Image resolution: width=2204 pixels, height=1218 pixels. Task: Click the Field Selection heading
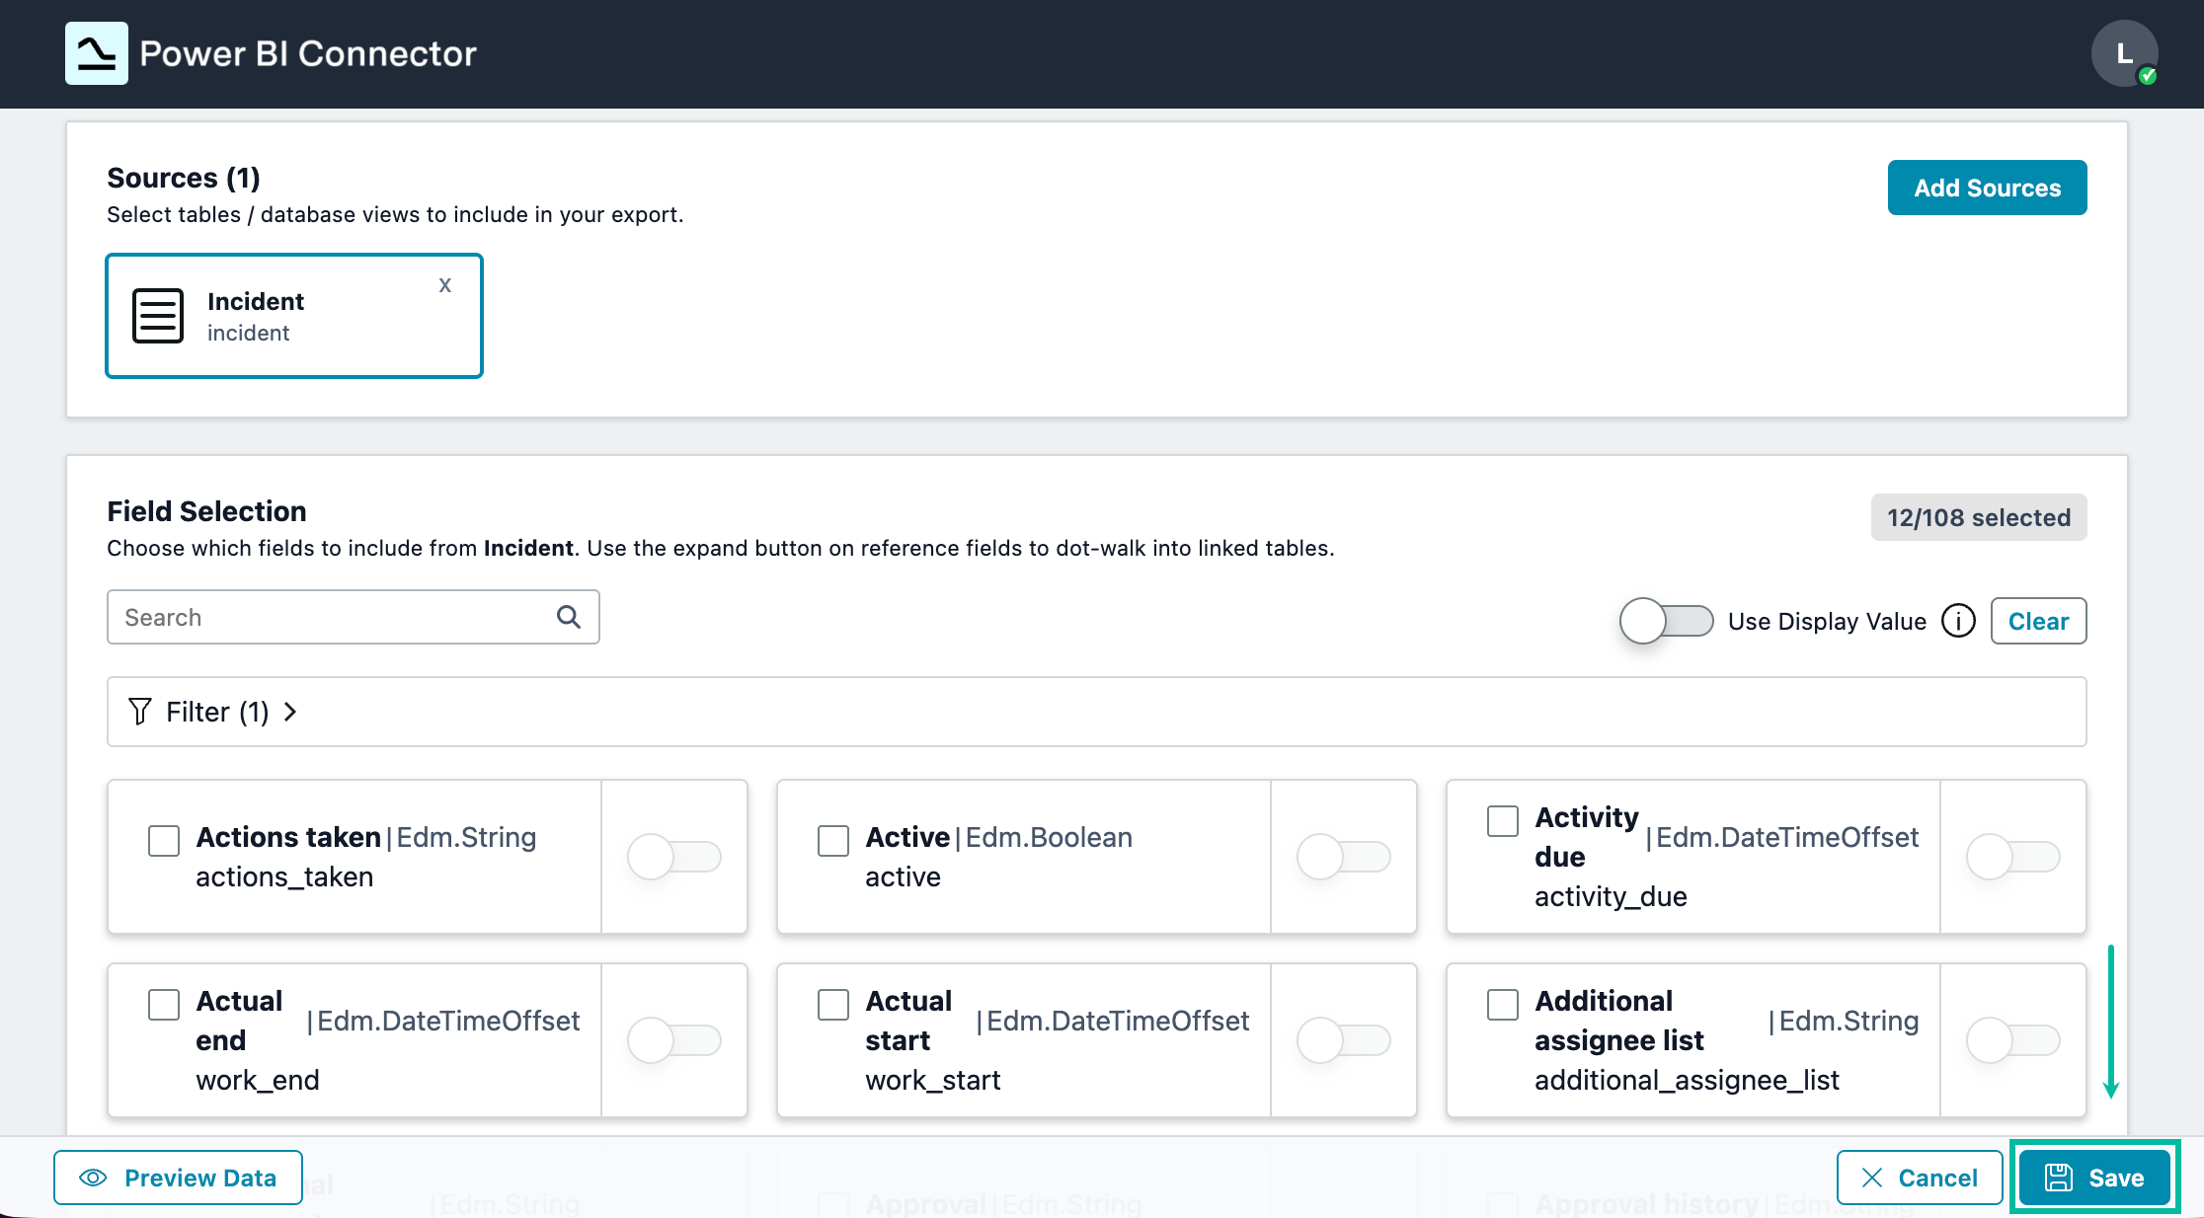tap(206, 511)
